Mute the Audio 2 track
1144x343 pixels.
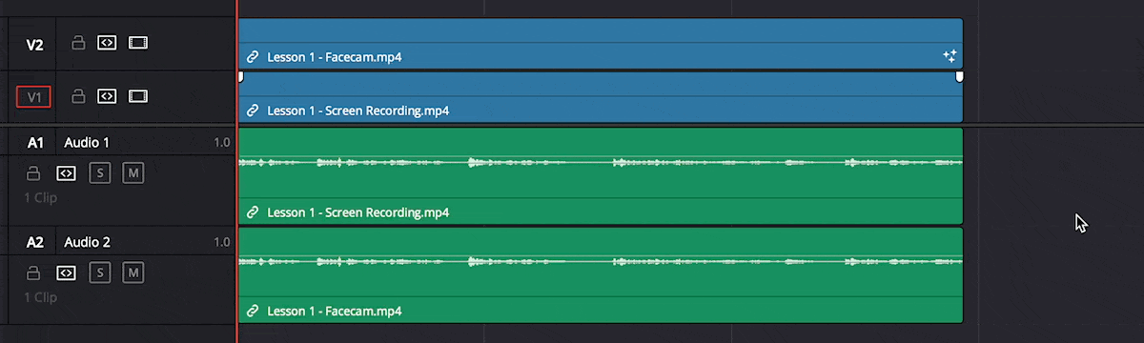click(x=133, y=272)
